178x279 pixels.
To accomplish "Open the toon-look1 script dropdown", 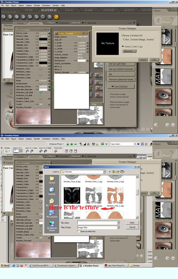I will (x=135, y=144).
